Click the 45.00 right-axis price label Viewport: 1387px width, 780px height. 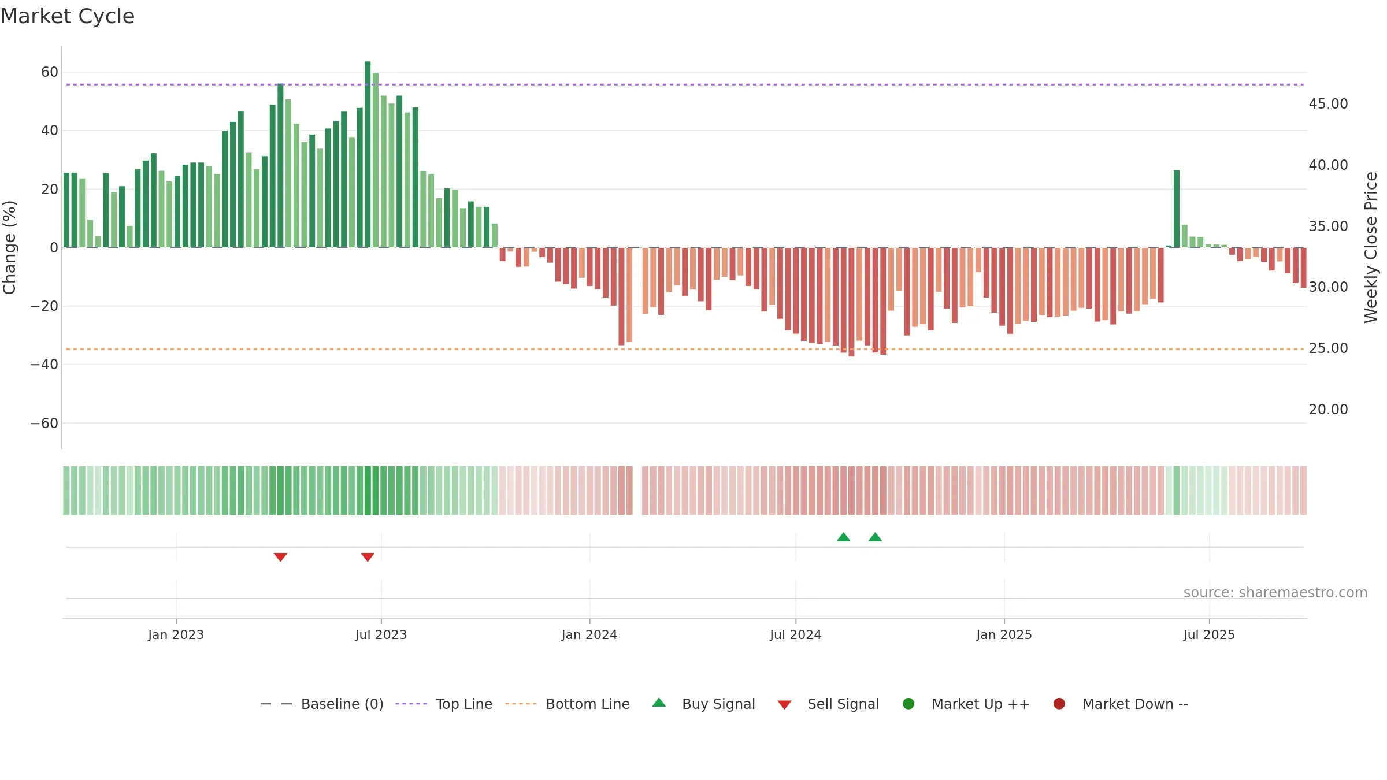coord(1328,104)
